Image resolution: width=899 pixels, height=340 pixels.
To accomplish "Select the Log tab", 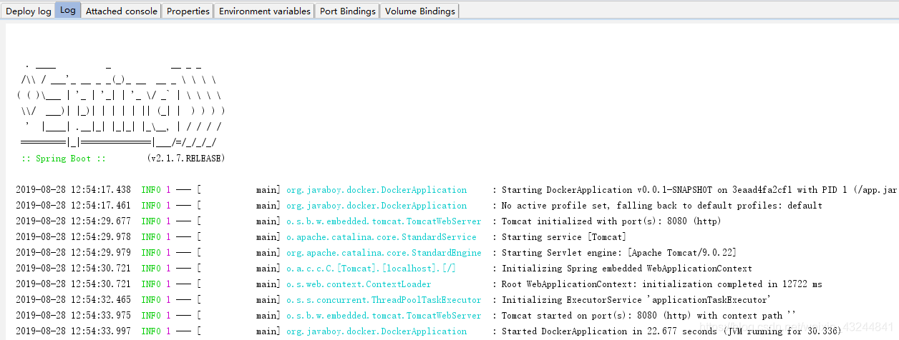I will click(x=68, y=11).
